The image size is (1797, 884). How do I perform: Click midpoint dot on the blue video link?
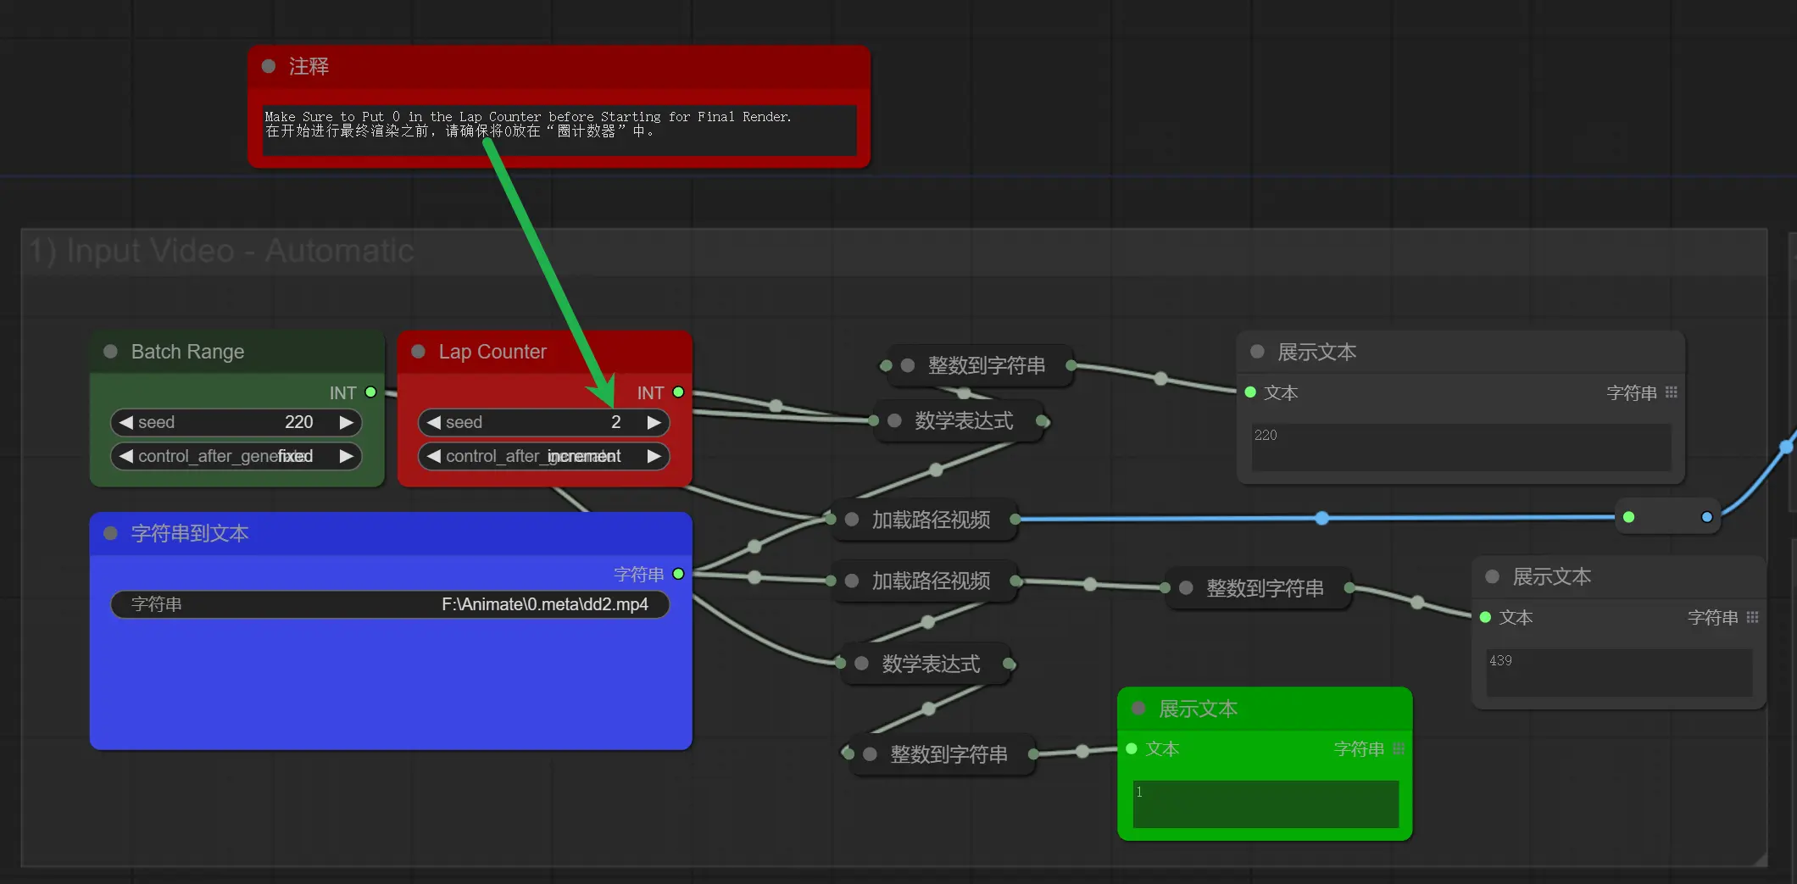[x=1321, y=518]
